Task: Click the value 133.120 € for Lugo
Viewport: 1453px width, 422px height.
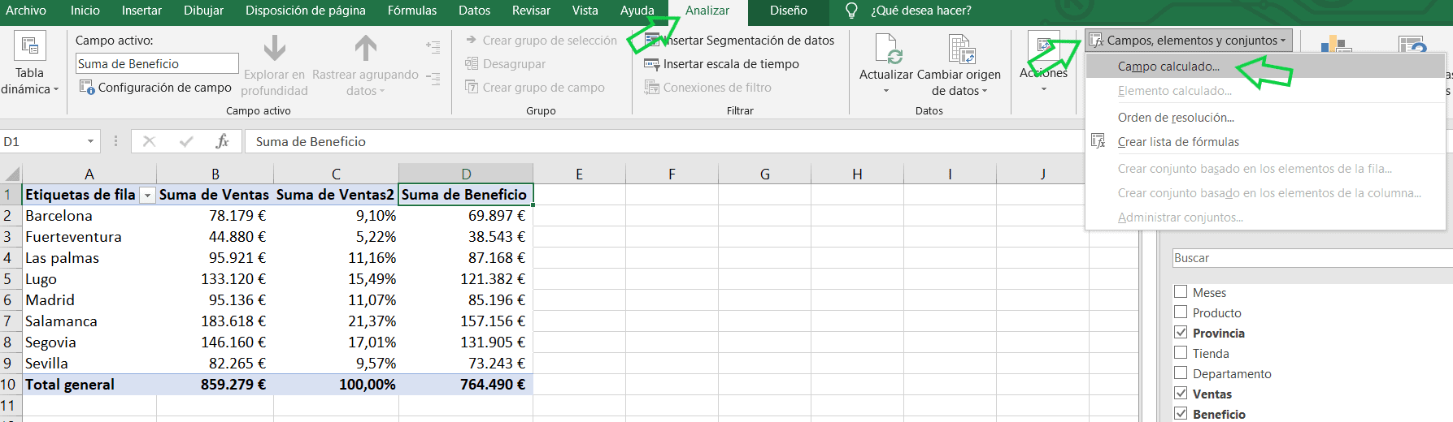Action: tap(215, 279)
